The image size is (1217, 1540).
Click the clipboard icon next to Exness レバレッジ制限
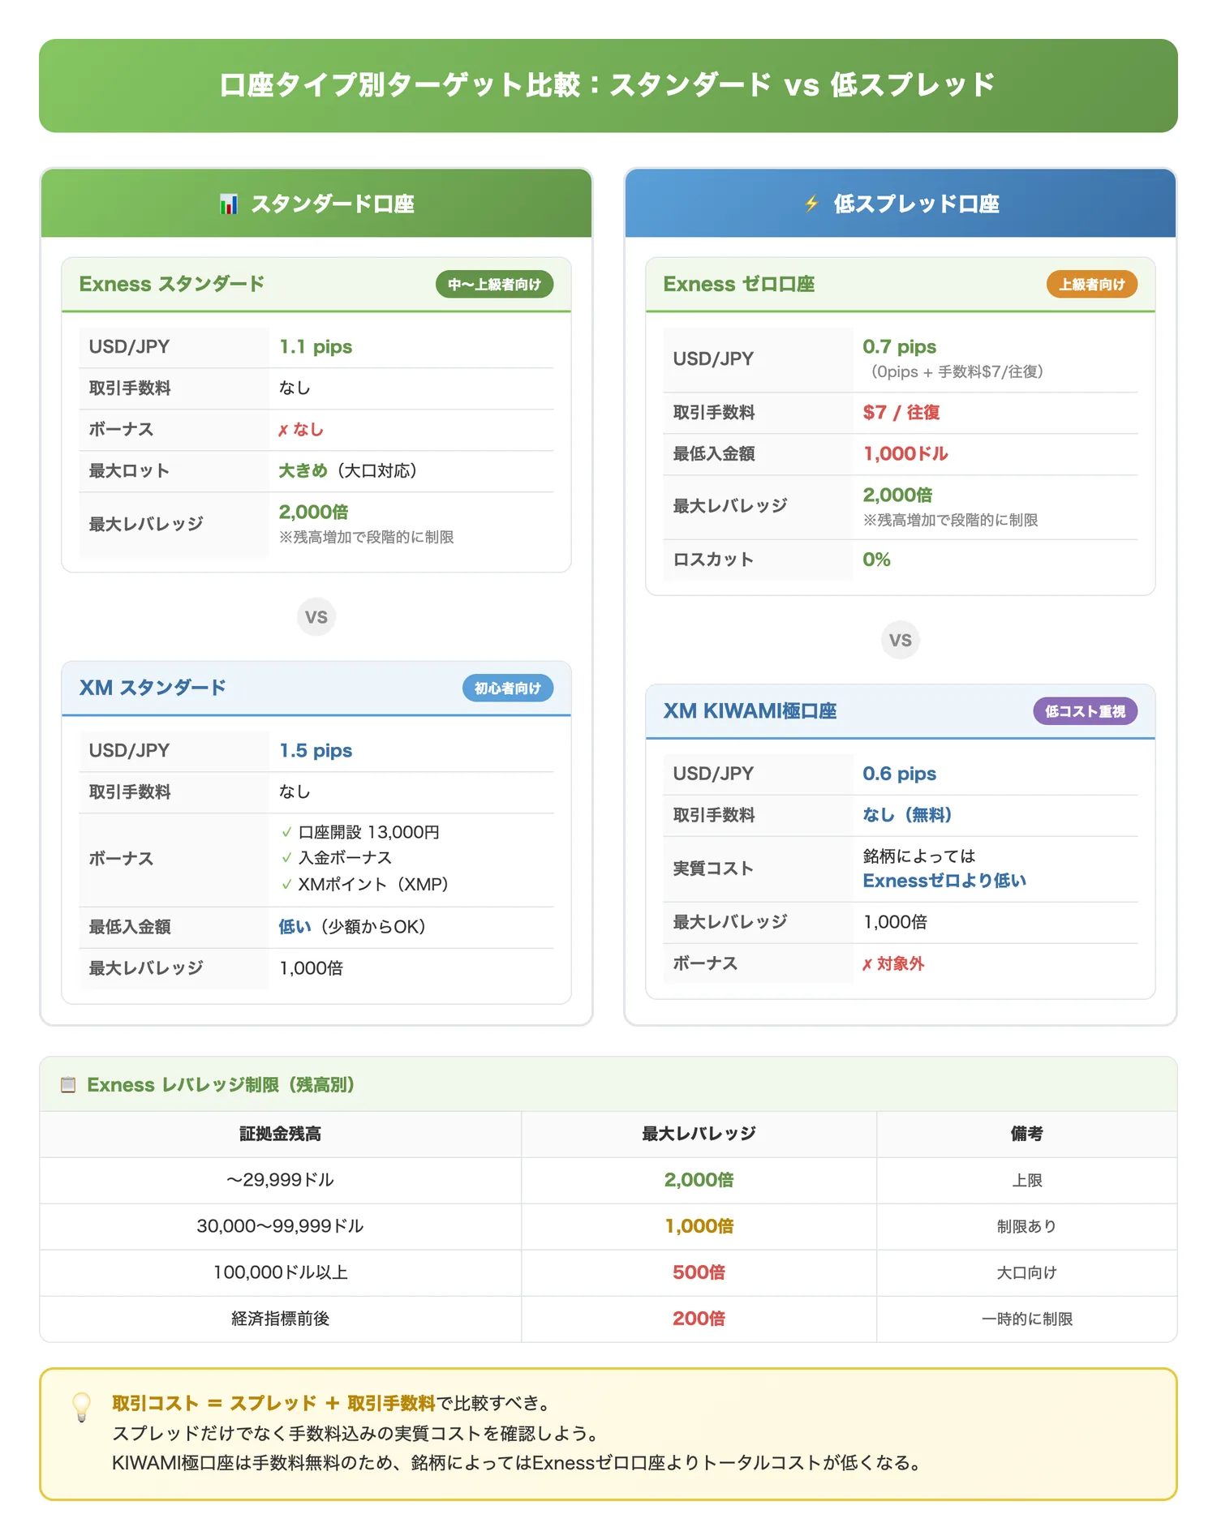click(x=68, y=1085)
